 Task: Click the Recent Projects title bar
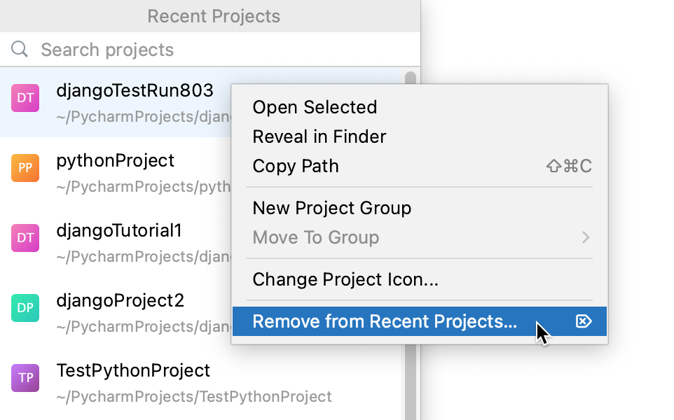(213, 15)
